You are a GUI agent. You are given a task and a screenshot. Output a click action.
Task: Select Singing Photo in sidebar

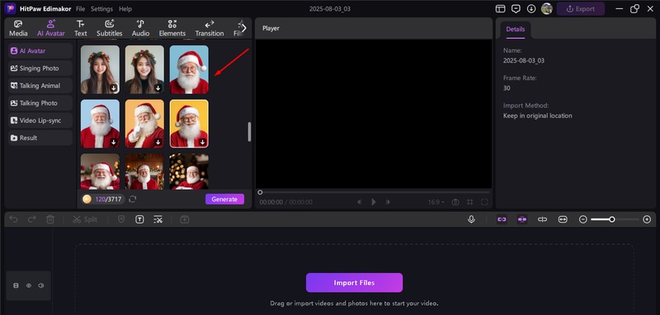40,68
